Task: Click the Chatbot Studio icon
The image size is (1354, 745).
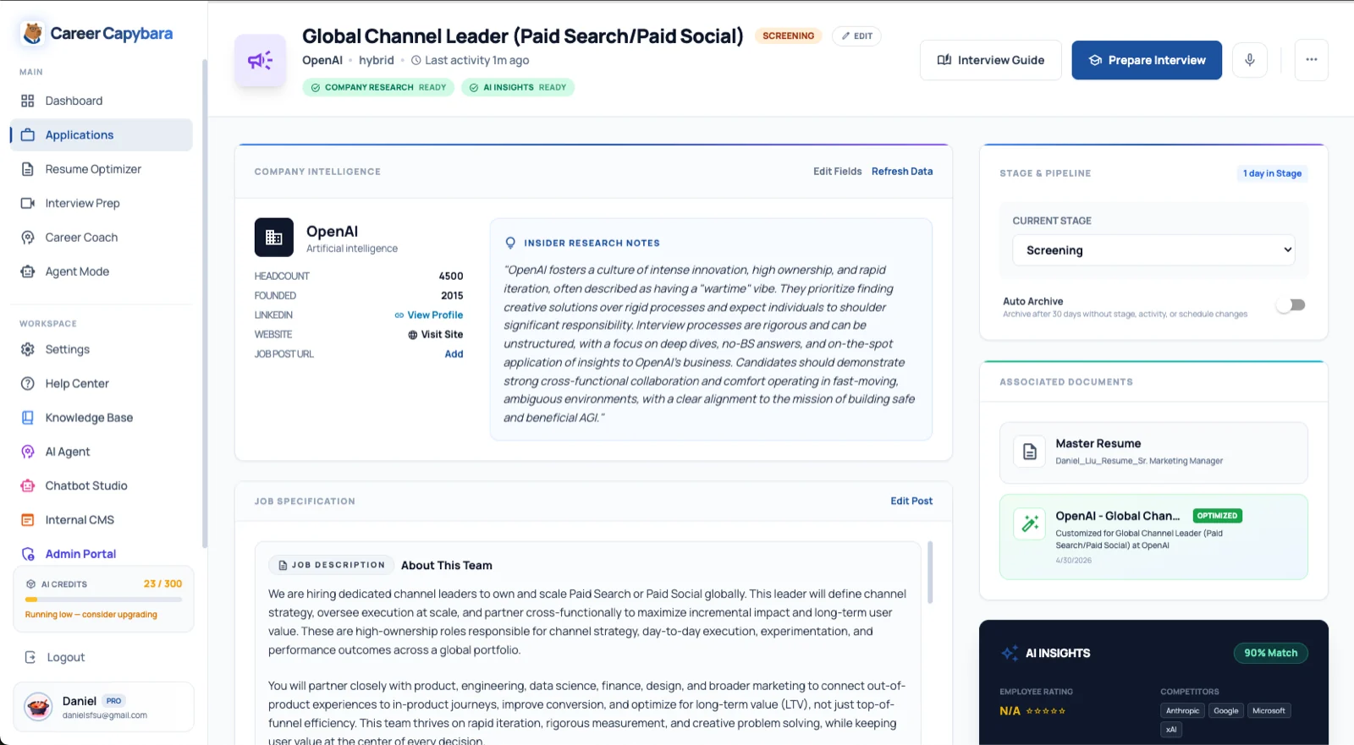Action: [x=28, y=485]
